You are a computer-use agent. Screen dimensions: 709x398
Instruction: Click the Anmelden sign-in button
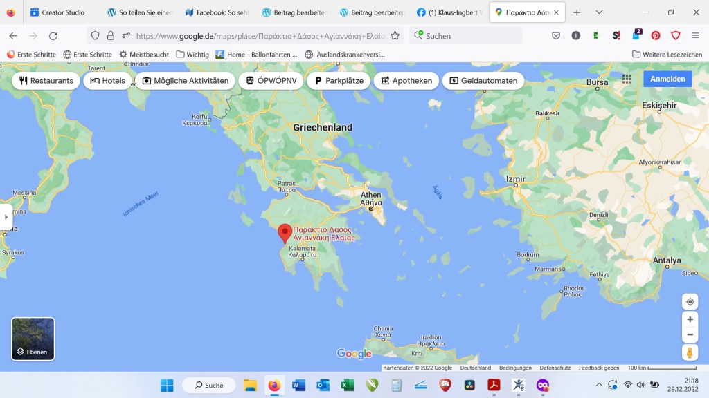pyautogui.click(x=667, y=79)
